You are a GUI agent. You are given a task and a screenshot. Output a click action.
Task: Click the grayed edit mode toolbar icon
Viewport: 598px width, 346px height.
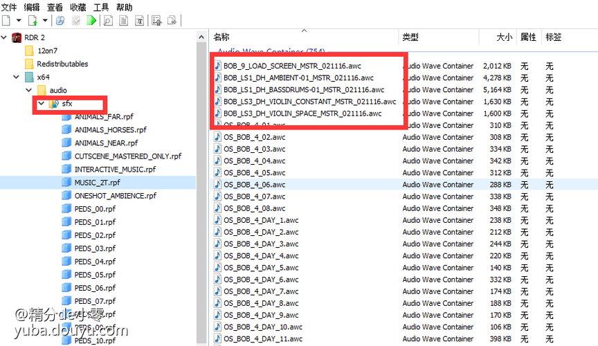76,20
